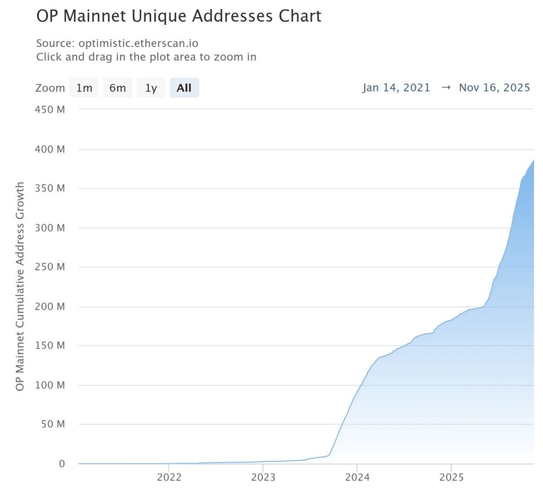Select the 6m zoom range
This screenshot has height=497, width=543.
(x=117, y=88)
